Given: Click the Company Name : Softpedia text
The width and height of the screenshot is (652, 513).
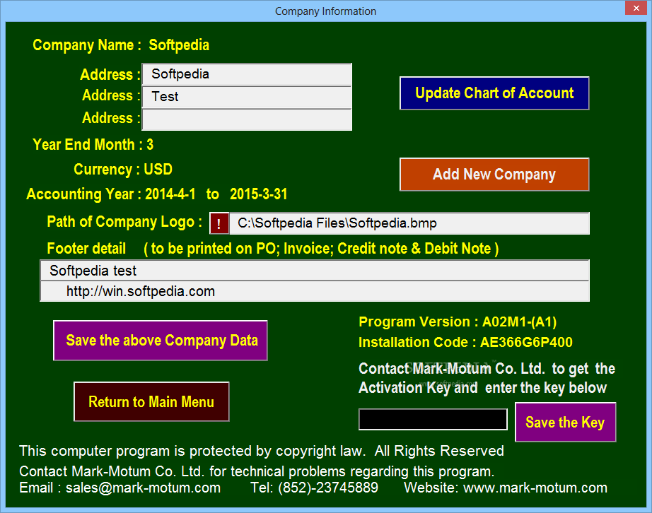Looking at the screenshot, I should click(121, 45).
